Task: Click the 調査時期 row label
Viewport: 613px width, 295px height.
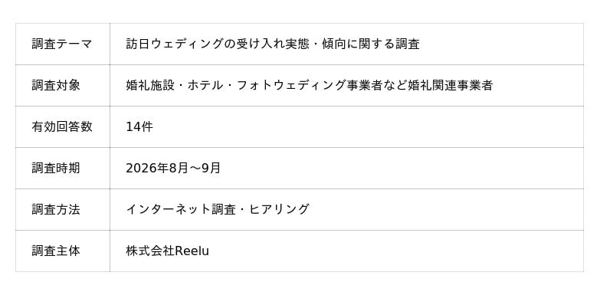Action: point(56,169)
